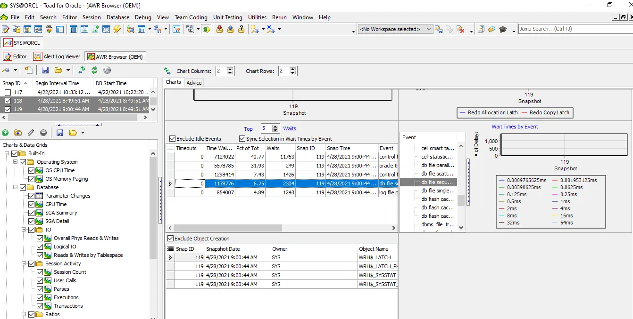Check the snapshot 117 checkbox
Screen dimensions: 633x319
pos(8,92)
